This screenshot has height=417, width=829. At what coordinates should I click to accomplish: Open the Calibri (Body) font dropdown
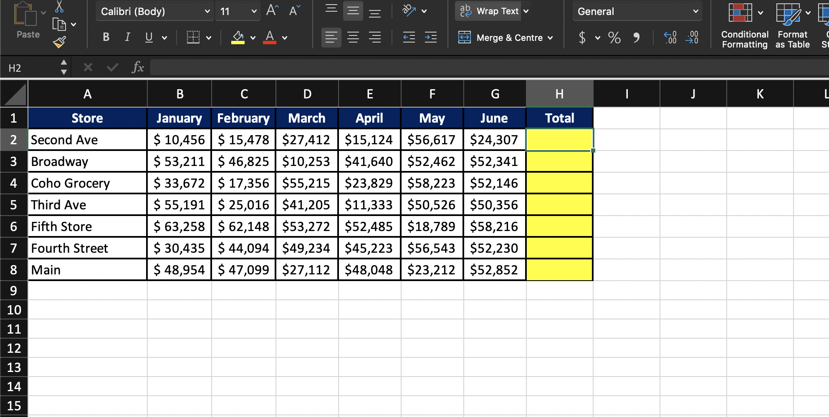coord(155,11)
